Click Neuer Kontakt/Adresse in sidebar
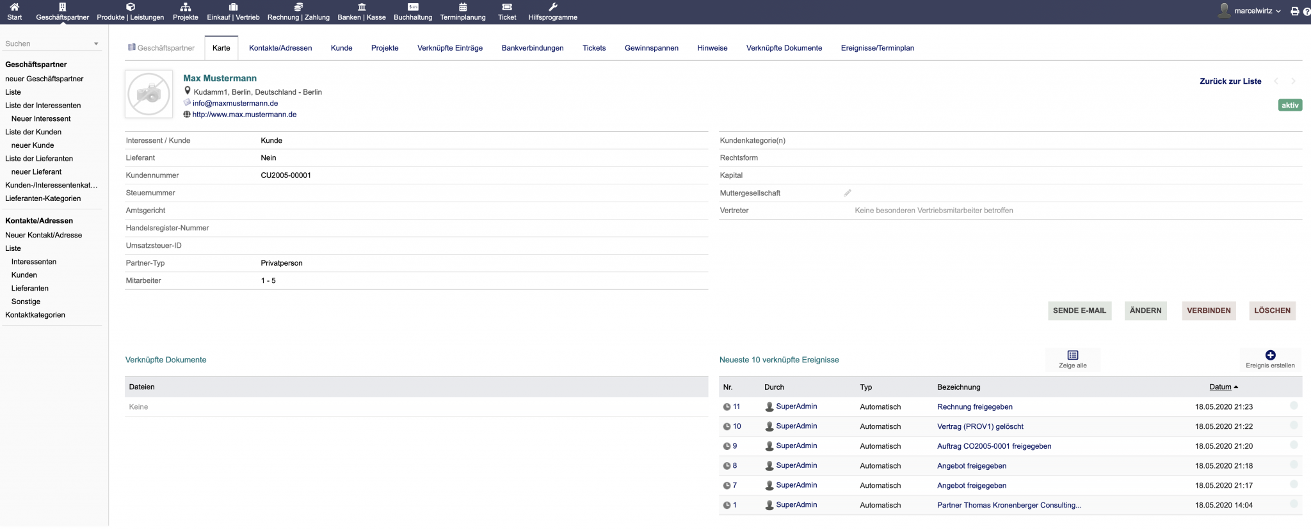This screenshot has height=530, width=1311. coord(44,235)
